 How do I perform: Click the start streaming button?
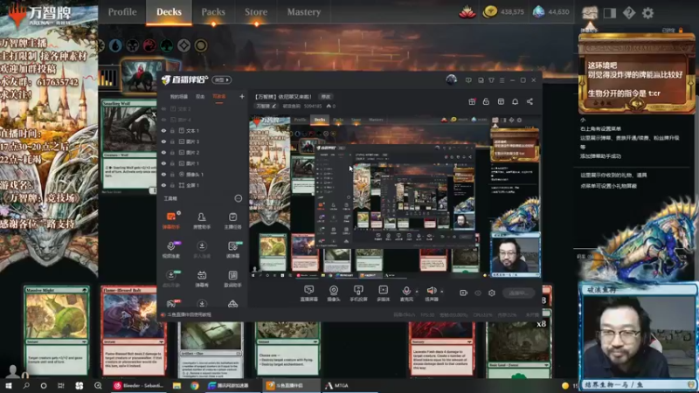pyautogui.click(x=518, y=293)
